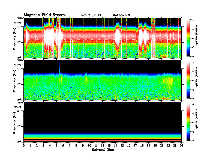Click hour "21" on the time axis
This screenshot has width=216, height=167.
pyautogui.click(x=161, y=145)
